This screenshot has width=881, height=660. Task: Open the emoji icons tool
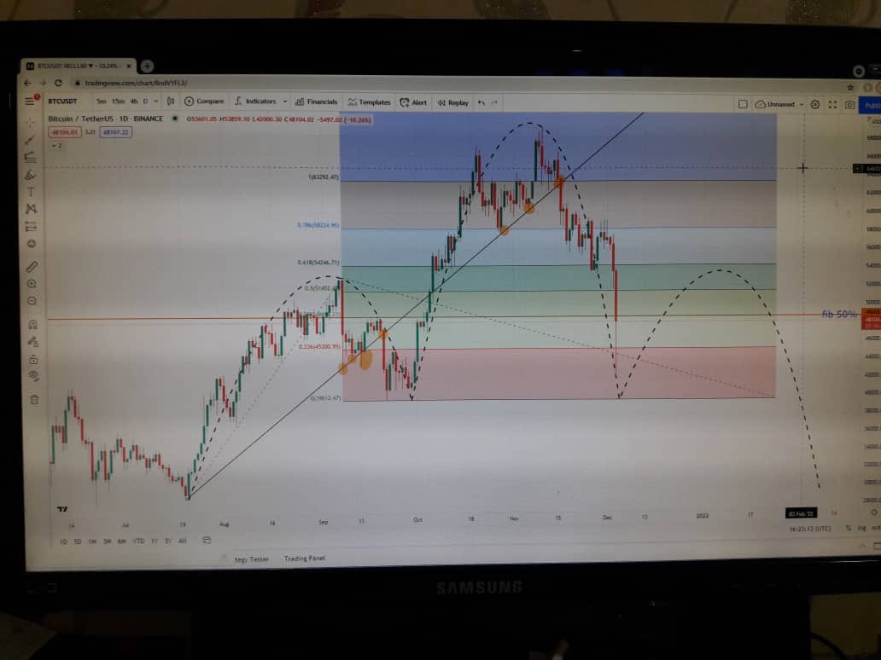[32, 244]
